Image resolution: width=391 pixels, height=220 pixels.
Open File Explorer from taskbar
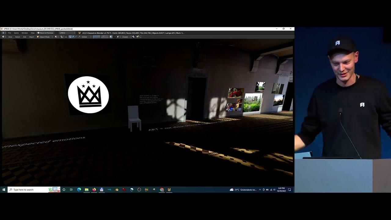[87, 190]
